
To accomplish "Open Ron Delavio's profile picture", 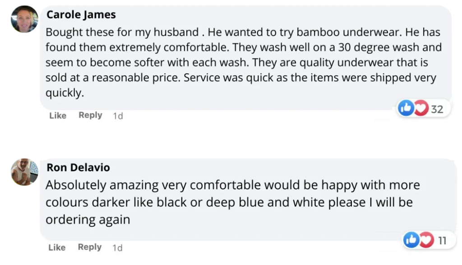I will point(24,172).
